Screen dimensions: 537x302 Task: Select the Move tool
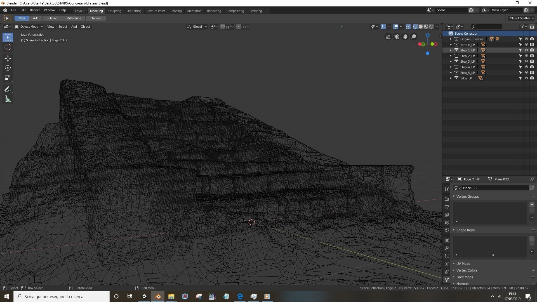[x=8, y=58]
